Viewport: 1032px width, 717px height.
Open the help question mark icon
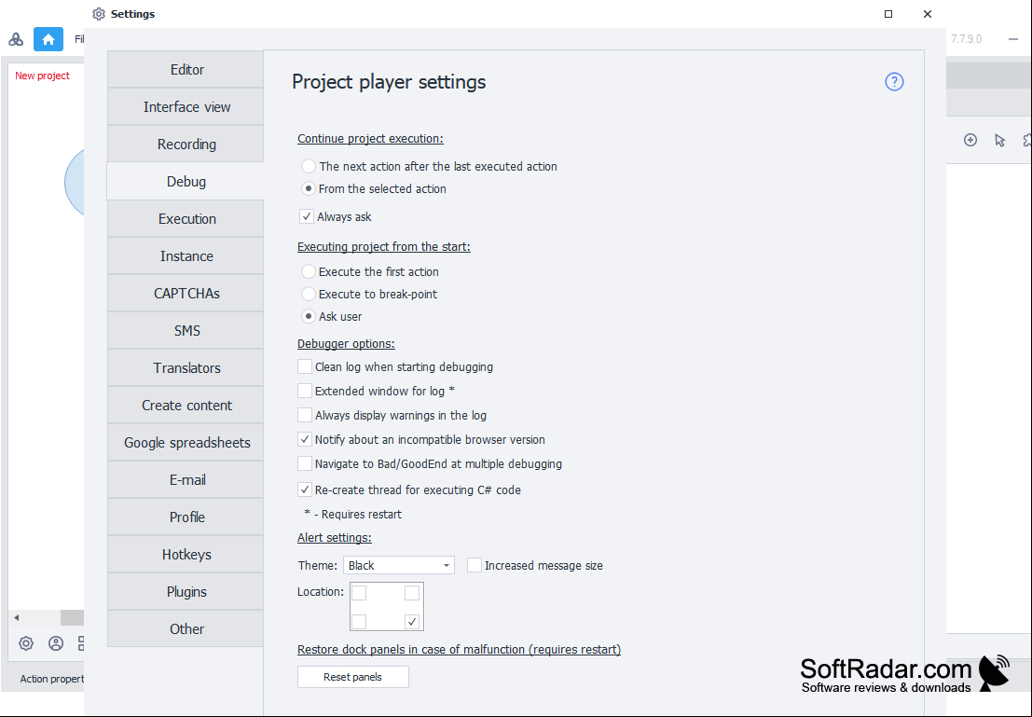click(x=894, y=82)
